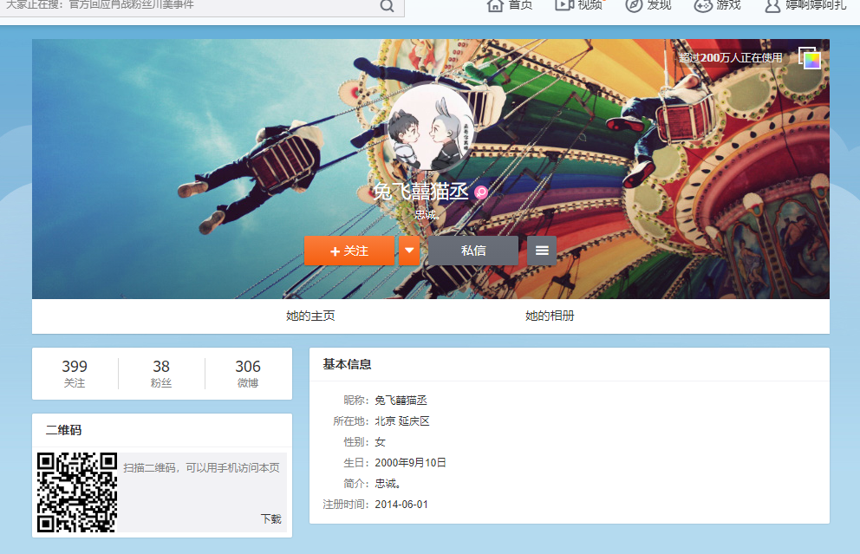
Task: Click the birthday 2000年9月10日 value
Action: 410,463
